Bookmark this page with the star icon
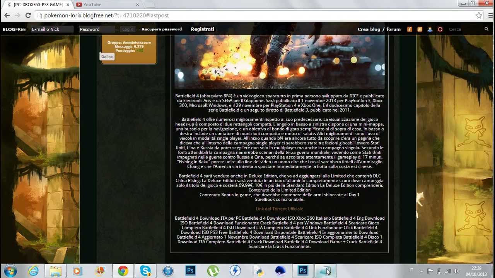Viewport: 495px width, 278px height. (x=479, y=15)
